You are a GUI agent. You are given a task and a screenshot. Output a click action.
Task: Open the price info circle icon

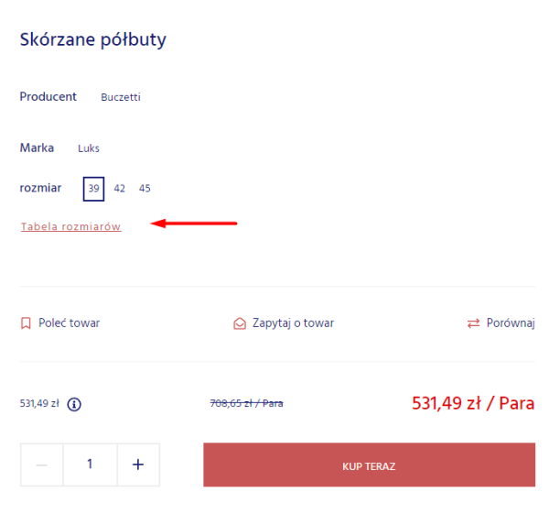pos(74,404)
